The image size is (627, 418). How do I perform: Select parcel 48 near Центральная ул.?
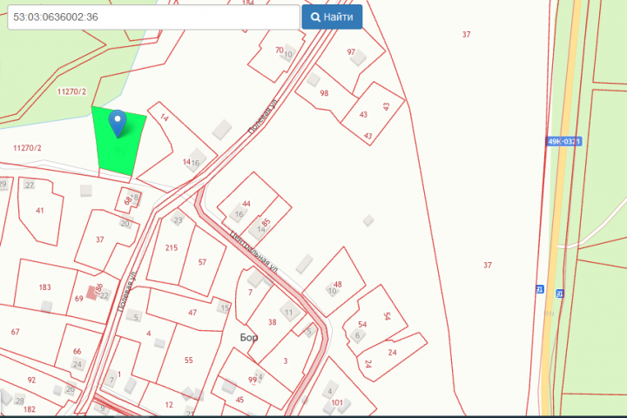tap(334, 281)
